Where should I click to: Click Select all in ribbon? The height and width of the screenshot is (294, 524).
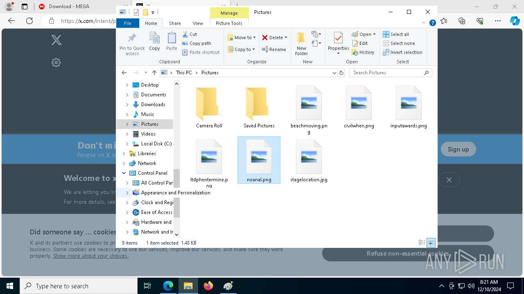click(396, 34)
